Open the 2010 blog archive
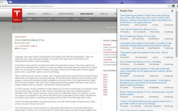The height and width of the screenshot is (111, 178). [105, 85]
